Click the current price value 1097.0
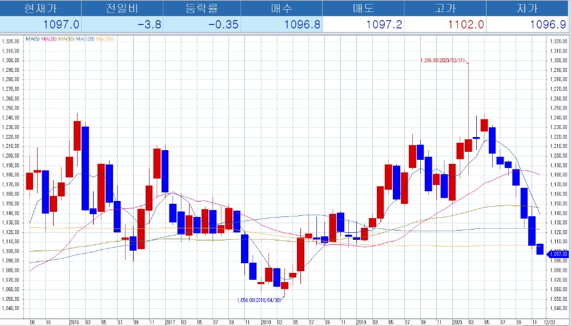 click(61, 25)
